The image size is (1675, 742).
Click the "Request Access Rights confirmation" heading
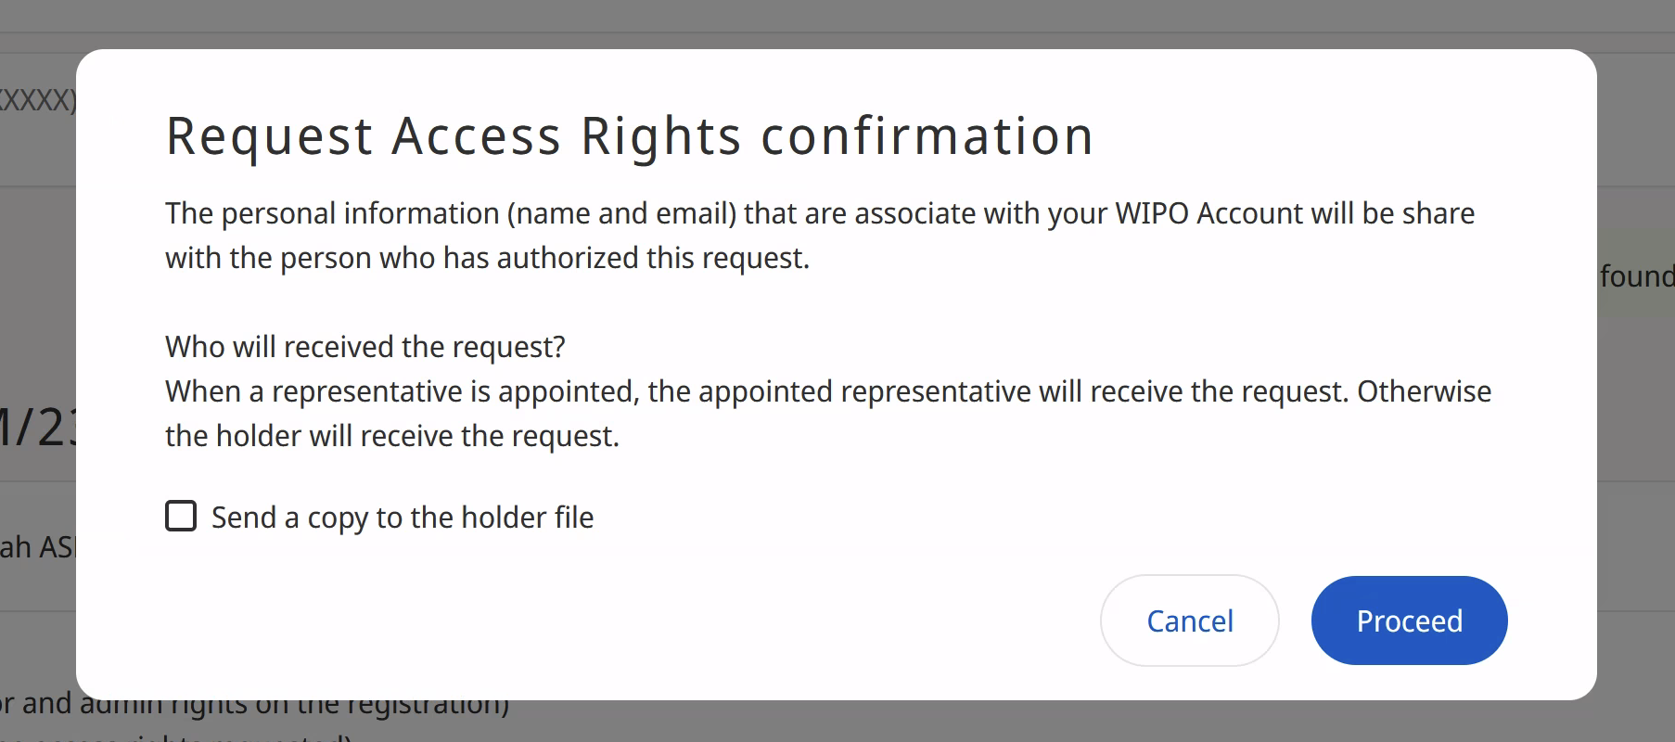point(629,136)
